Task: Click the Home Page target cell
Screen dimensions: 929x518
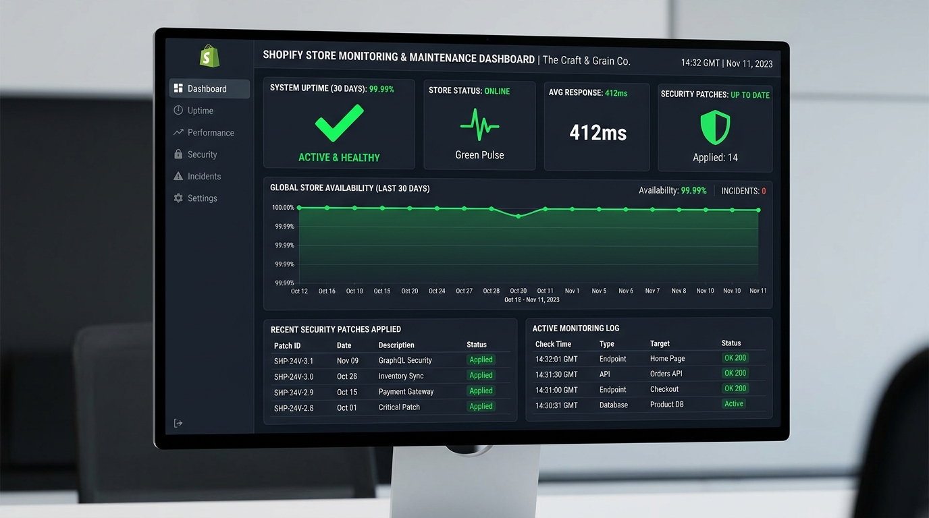Action: pyautogui.click(x=667, y=359)
